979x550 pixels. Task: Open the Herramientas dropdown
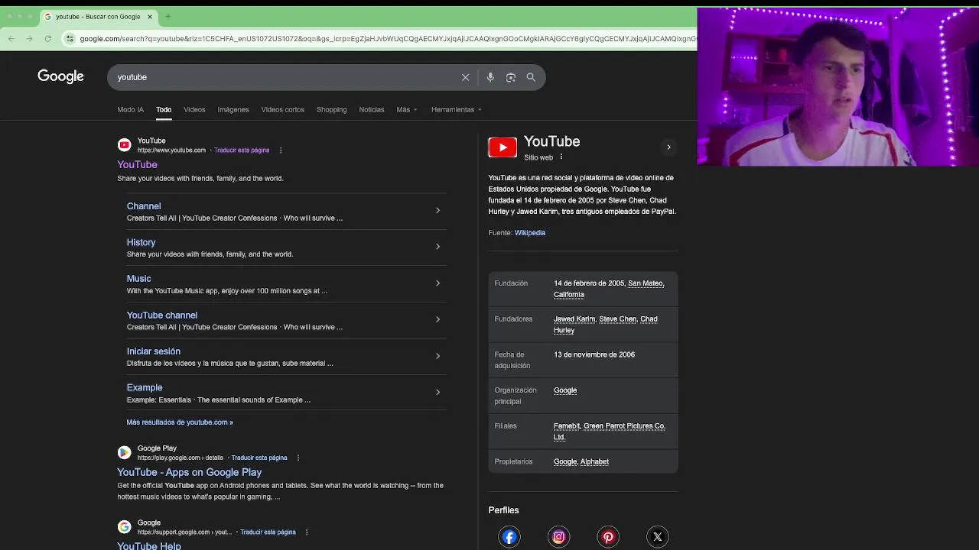click(x=456, y=109)
